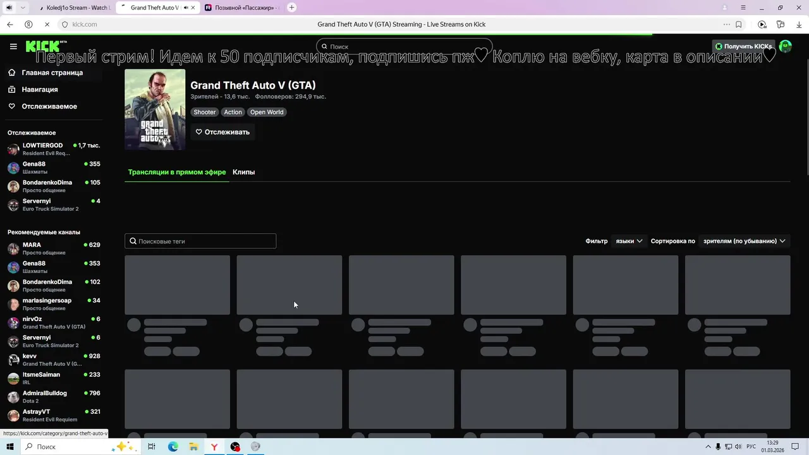Select the Action tag
The width and height of the screenshot is (809, 455).
point(233,112)
